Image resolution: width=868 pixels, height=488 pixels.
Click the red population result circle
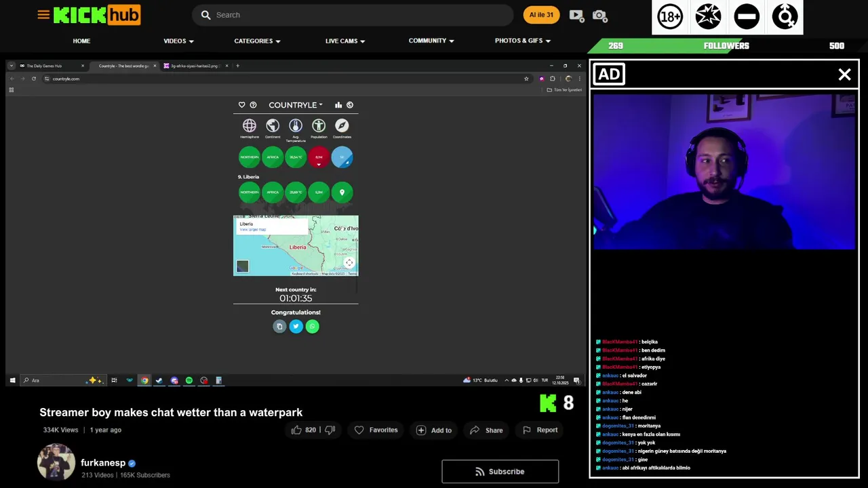(319, 157)
